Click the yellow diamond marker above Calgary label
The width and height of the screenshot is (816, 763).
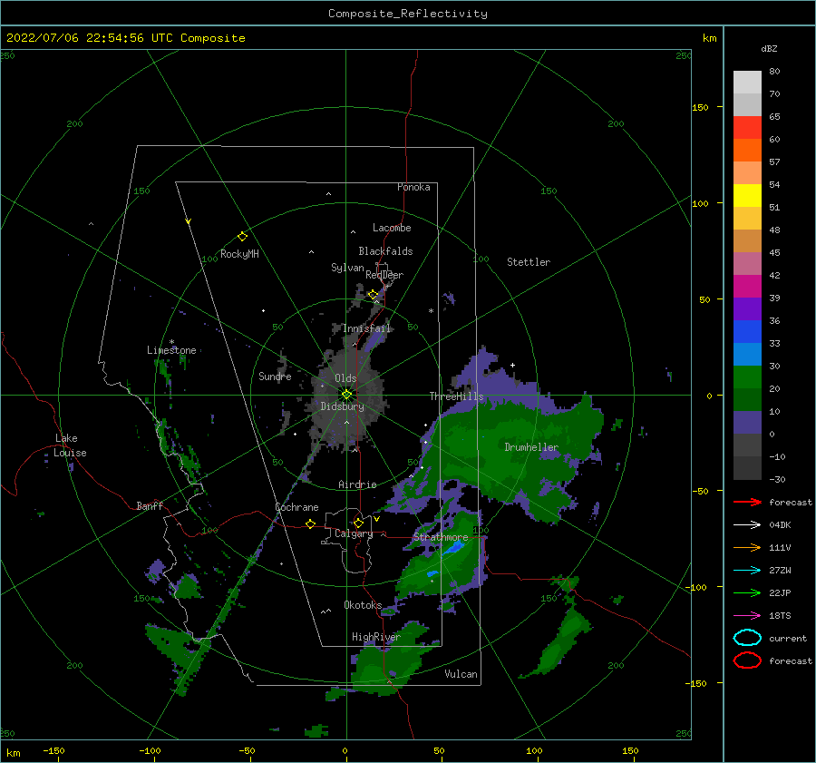coord(358,523)
